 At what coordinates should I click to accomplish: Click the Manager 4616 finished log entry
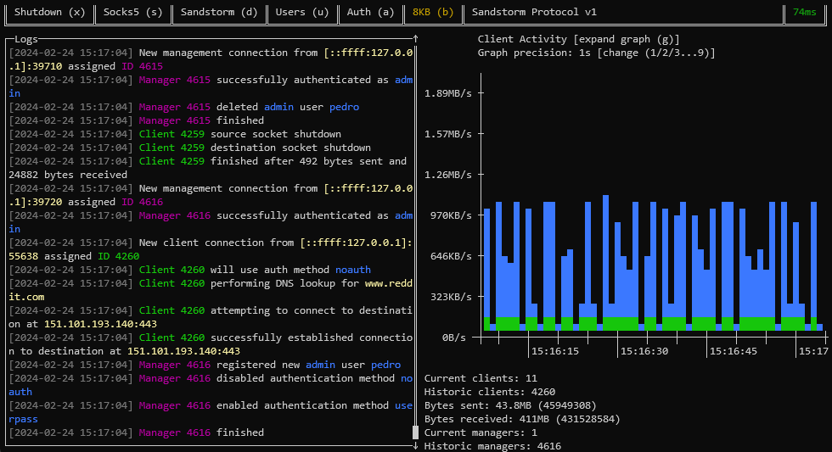click(x=137, y=432)
